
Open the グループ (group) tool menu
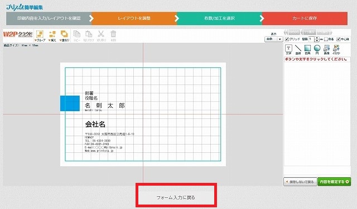pyautogui.click(x=40, y=36)
